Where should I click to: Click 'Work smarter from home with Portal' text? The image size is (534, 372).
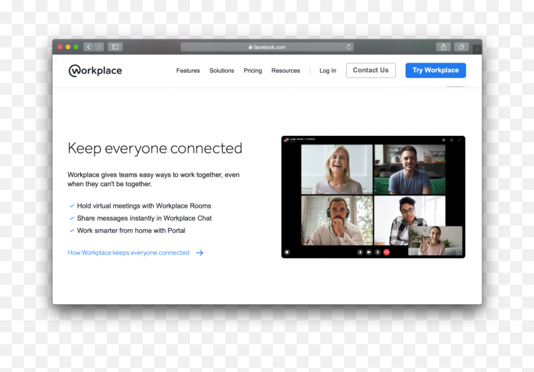[131, 231]
